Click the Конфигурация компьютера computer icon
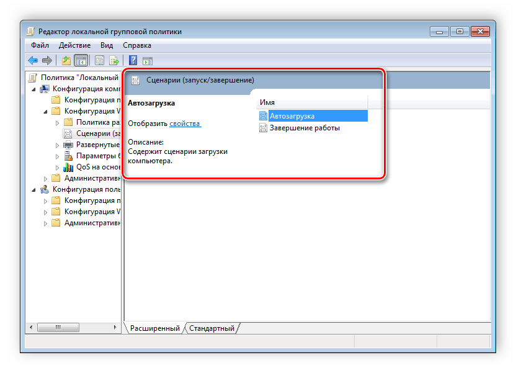Screen dimensions: 516x373 [45, 89]
